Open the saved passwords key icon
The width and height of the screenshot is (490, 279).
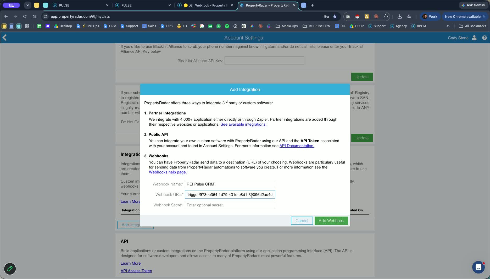[x=326, y=16]
